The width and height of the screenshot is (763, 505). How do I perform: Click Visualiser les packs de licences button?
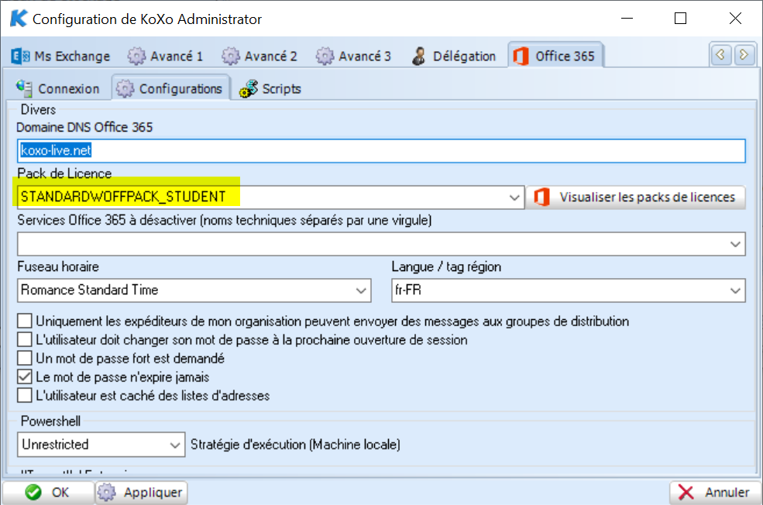tap(635, 198)
